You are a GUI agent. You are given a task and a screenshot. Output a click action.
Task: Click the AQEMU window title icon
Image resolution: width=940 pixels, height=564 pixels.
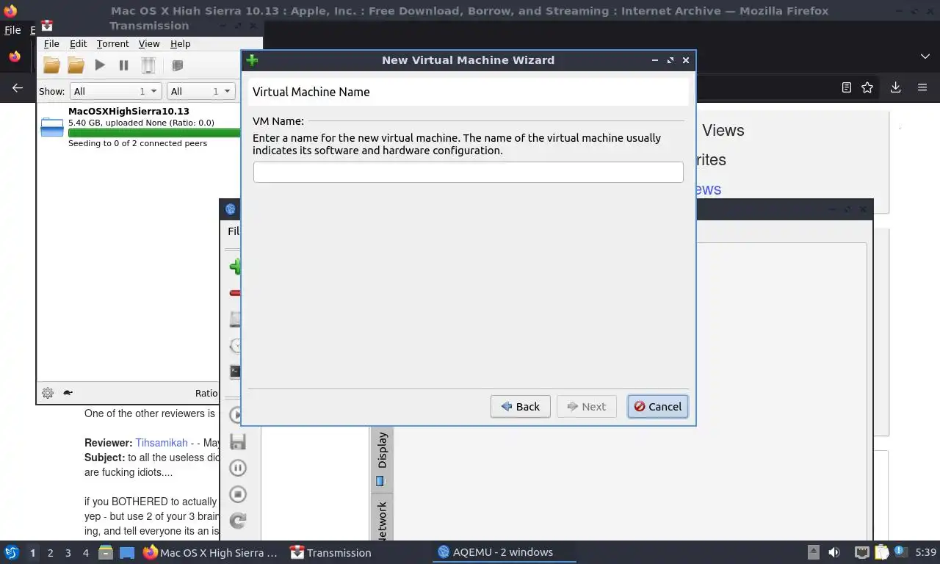pos(230,209)
